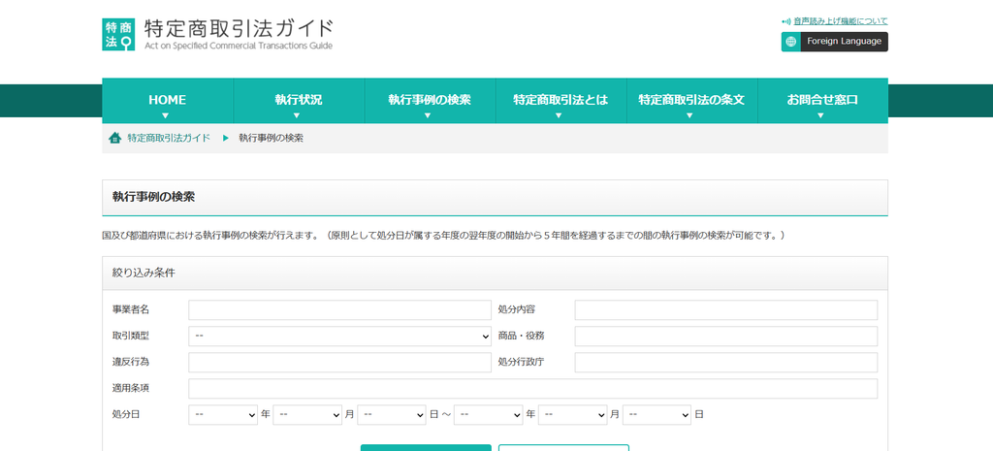Open the HOME menu
The width and height of the screenshot is (993, 451).
[167, 101]
